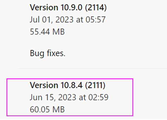Select the 05:57 release time
Screen dimensions: 167x120
click(x=96, y=19)
